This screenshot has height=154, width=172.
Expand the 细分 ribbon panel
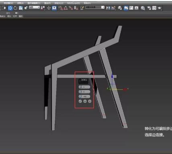pyautogui.click(x=9, y=16)
